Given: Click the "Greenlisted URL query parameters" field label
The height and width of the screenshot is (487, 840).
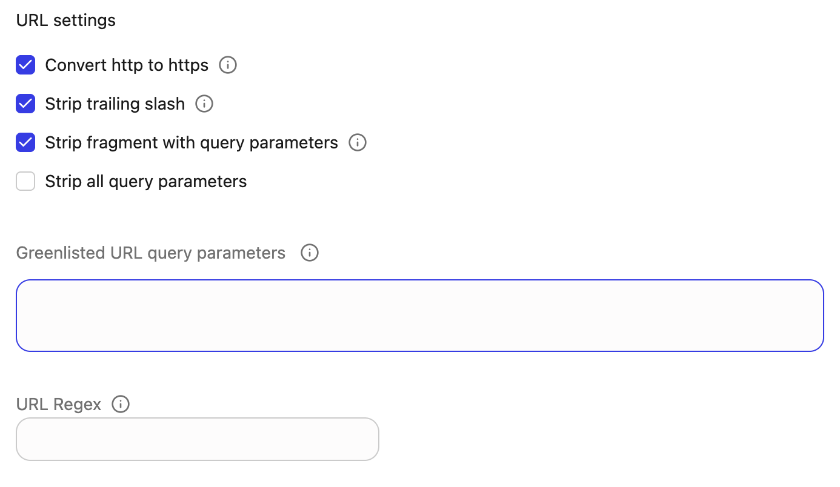Looking at the screenshot, I should (151, 253).
